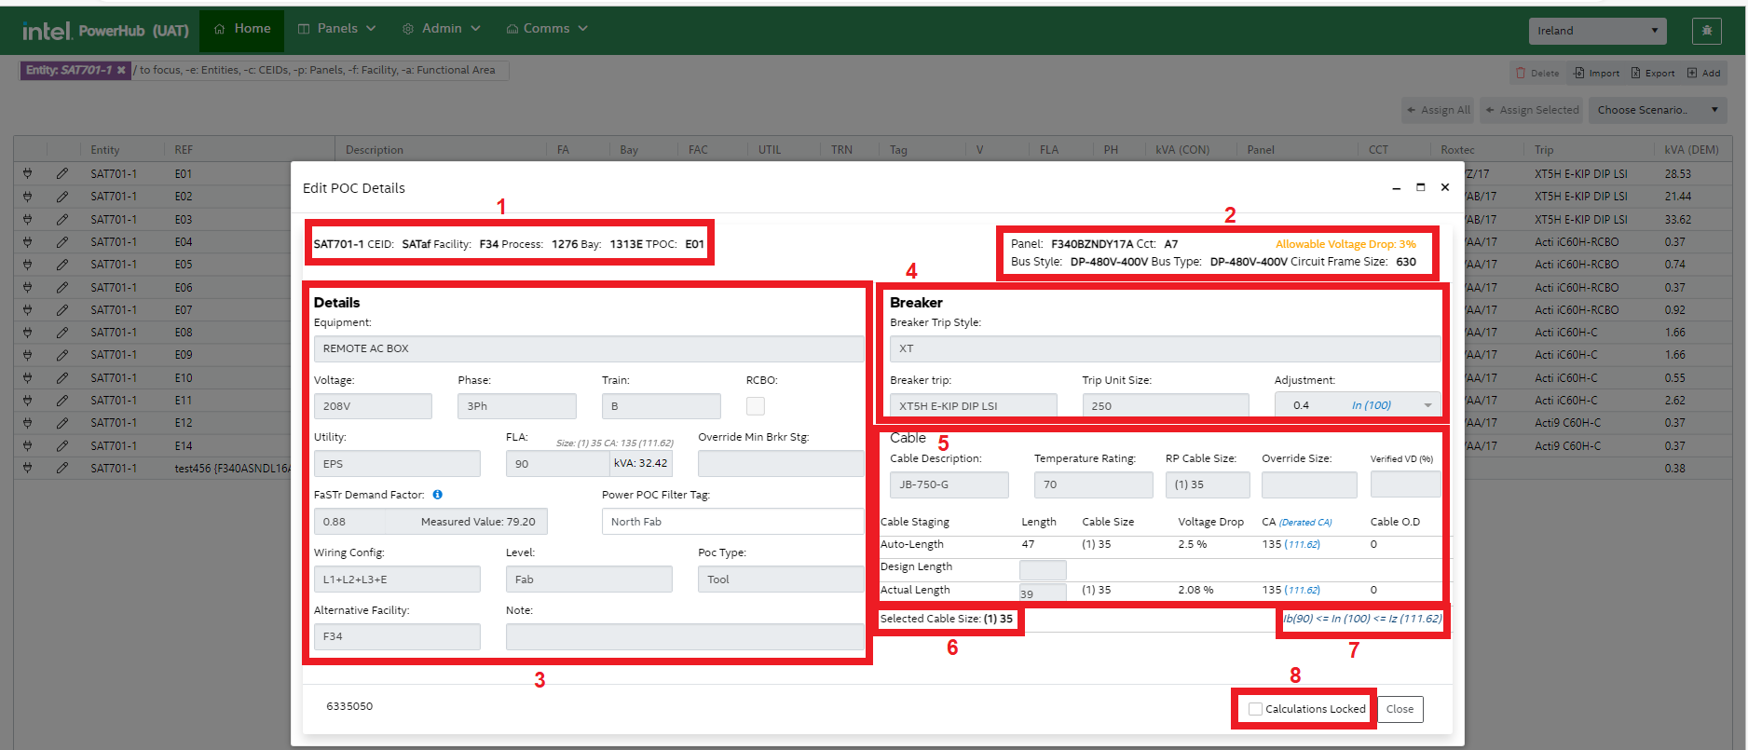Click the Power POC Filter Tag field

coord(732,522)
